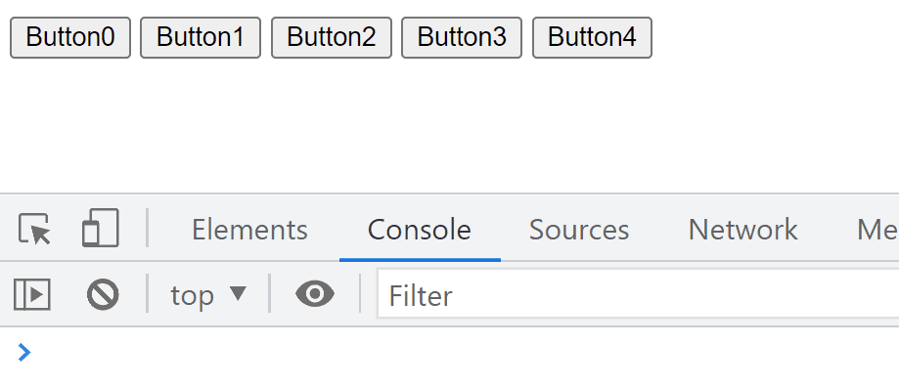899x388 pixels.
Task: Activate Button2 on the webpage
Action: pos(332,38)
